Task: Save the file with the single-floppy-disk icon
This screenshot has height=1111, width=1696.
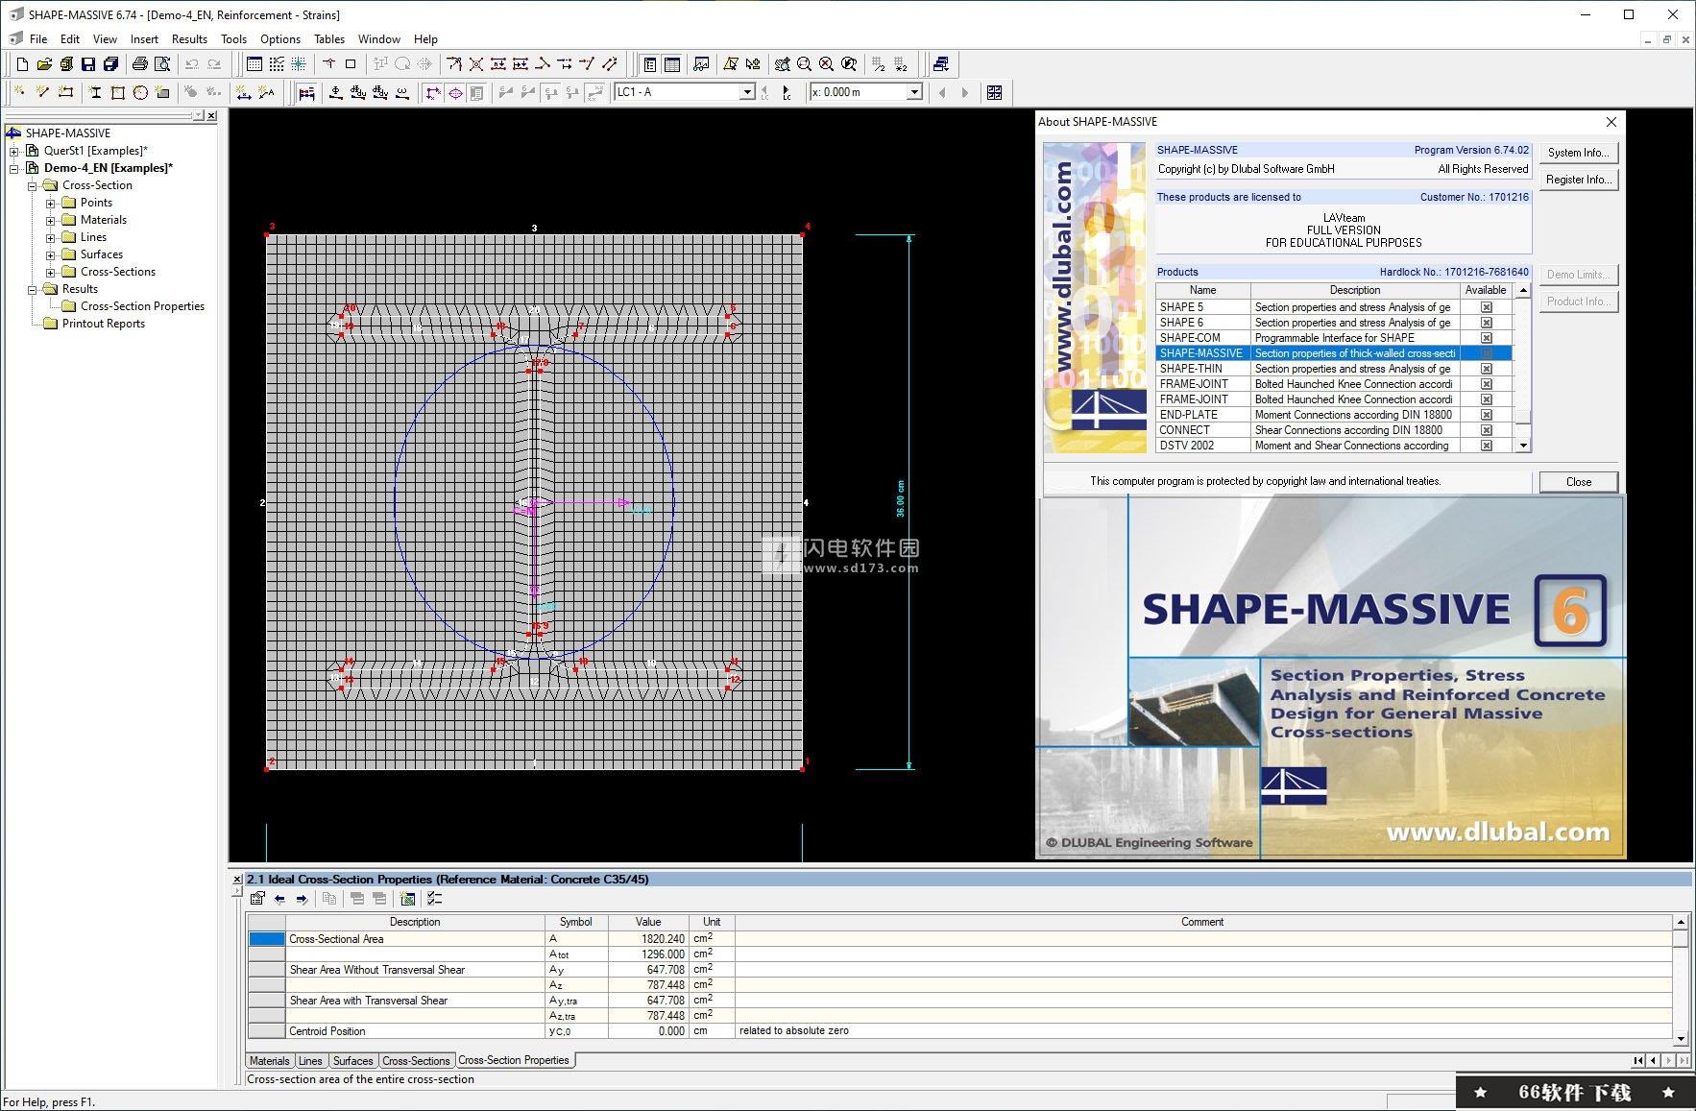Action: 88,64
